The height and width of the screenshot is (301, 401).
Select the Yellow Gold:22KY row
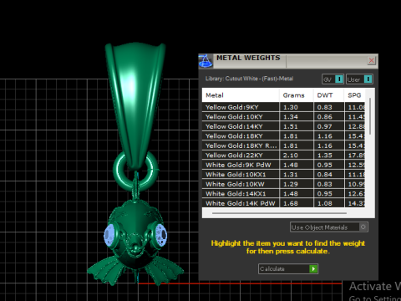[283, 156]
